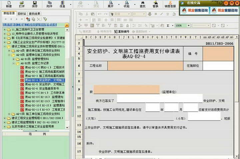Open the orange dropdown arrow of the category selector
240x159 pixels.
[67, 25]
